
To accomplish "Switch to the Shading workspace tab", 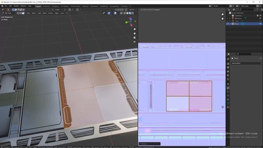I will click(85, 7).
